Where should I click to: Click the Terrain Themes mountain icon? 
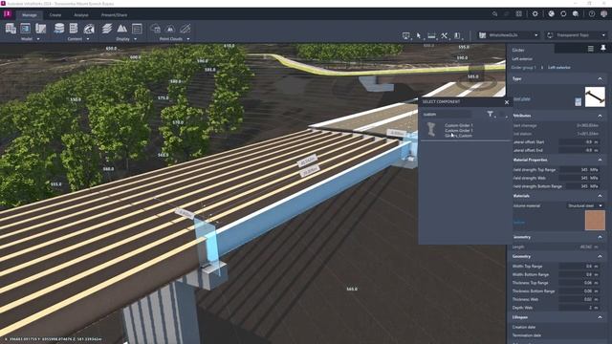(121, 29)
